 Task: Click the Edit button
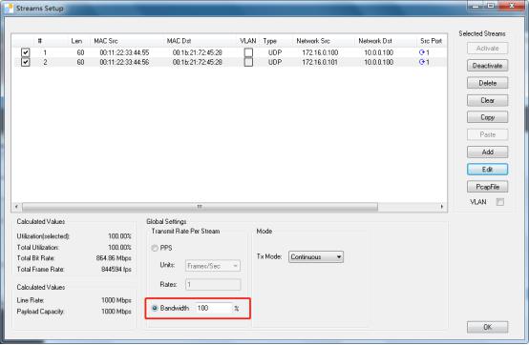[487, 170]
